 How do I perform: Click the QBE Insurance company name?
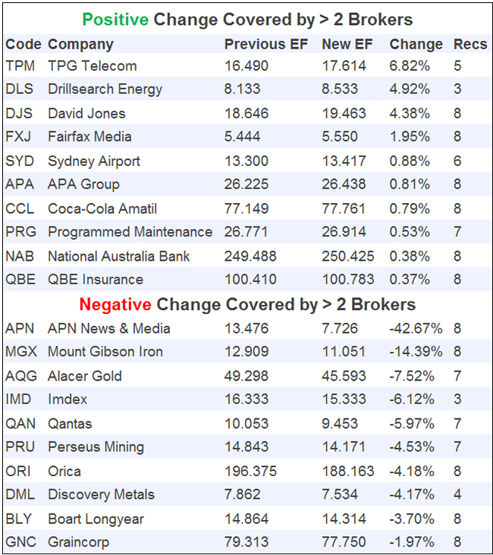click(x=95, y=280)
